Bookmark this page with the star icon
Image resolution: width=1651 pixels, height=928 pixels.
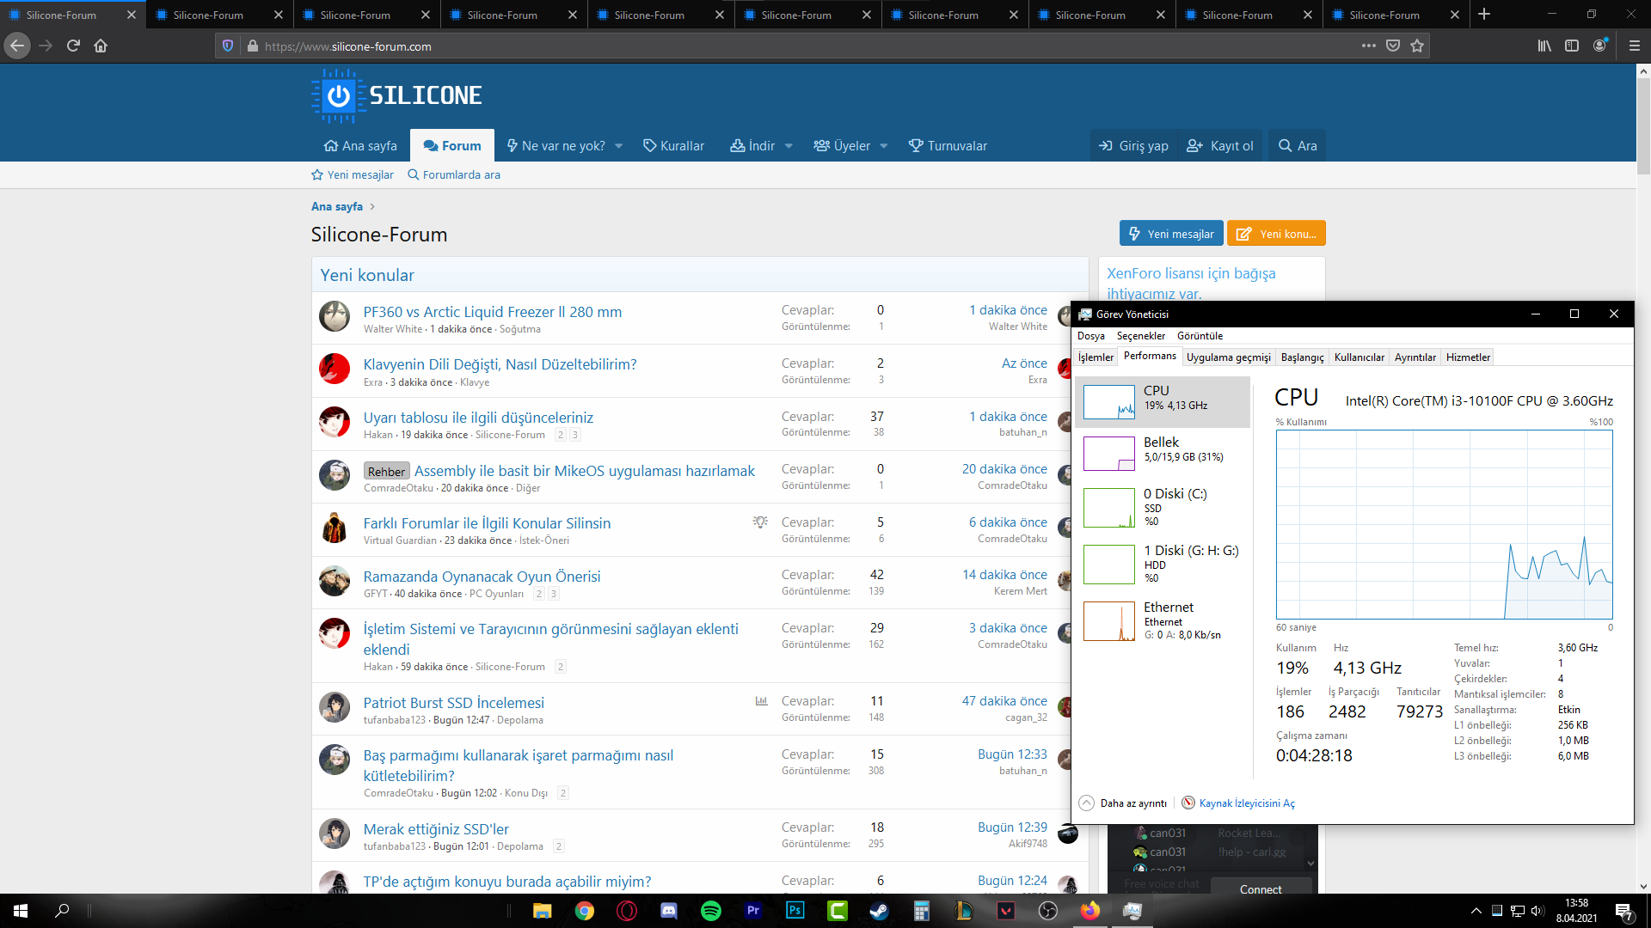[x=1417, y=46]
